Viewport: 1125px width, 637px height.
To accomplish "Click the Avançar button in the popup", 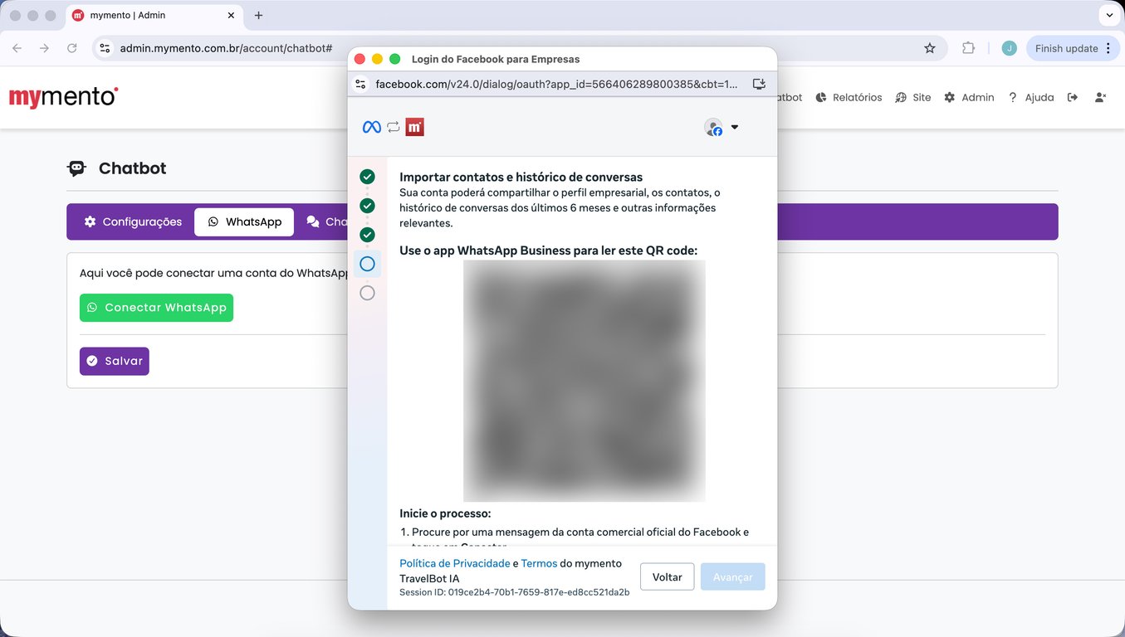I will (x=733, y=577).
